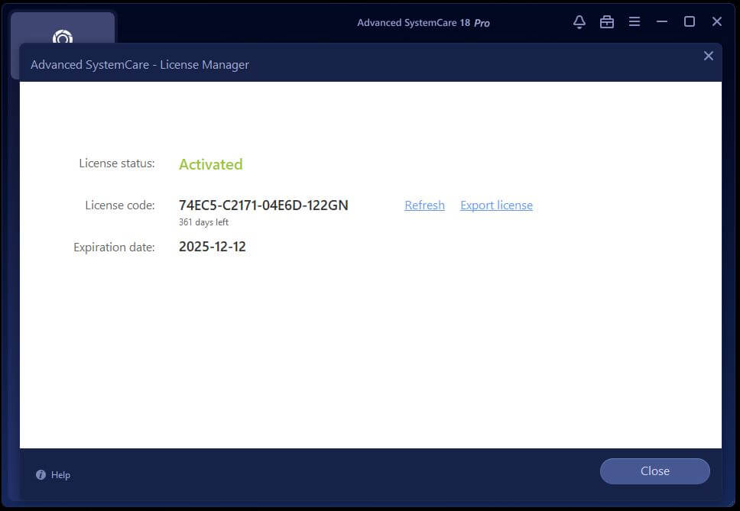740x511 pixels.
Task: Click the Close button
Action: pos(654,471)
